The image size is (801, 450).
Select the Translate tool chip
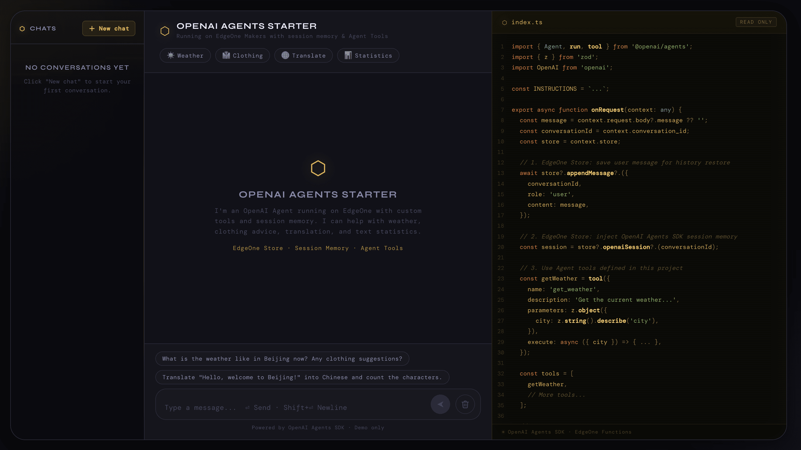303,55
